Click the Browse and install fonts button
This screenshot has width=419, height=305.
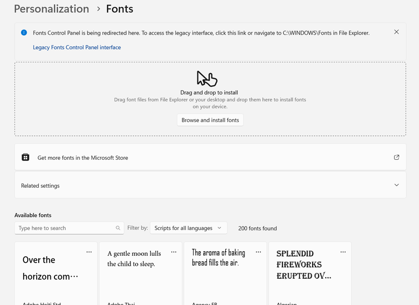(210, 120)
